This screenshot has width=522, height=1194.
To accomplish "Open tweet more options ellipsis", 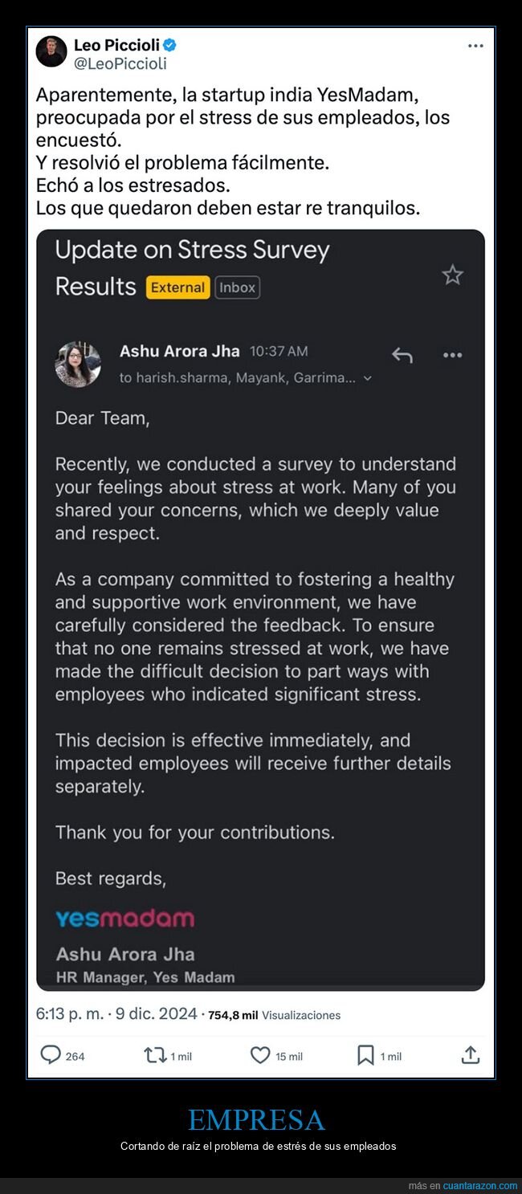I will point(475,47).
